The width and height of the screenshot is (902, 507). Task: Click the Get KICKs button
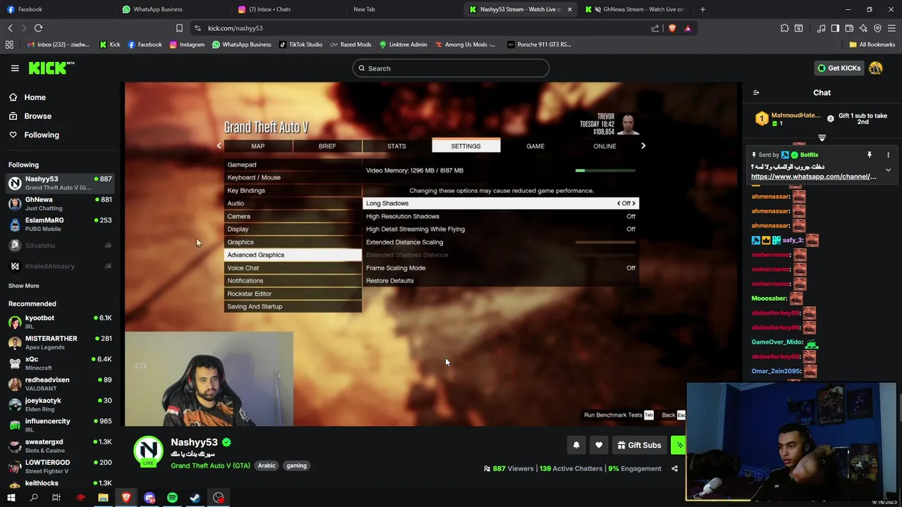coord(839,68)
